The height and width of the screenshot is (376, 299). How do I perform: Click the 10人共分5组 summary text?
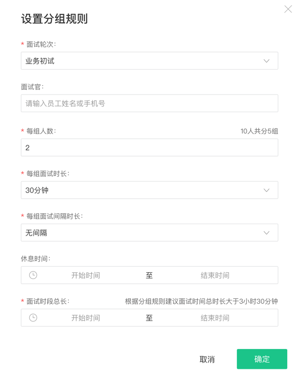coord(259,131)
